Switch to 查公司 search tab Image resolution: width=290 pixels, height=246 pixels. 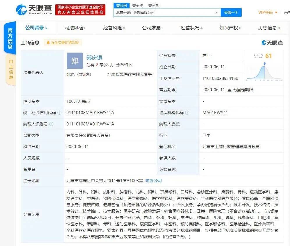pyautogui.click(x=121, y=6)
